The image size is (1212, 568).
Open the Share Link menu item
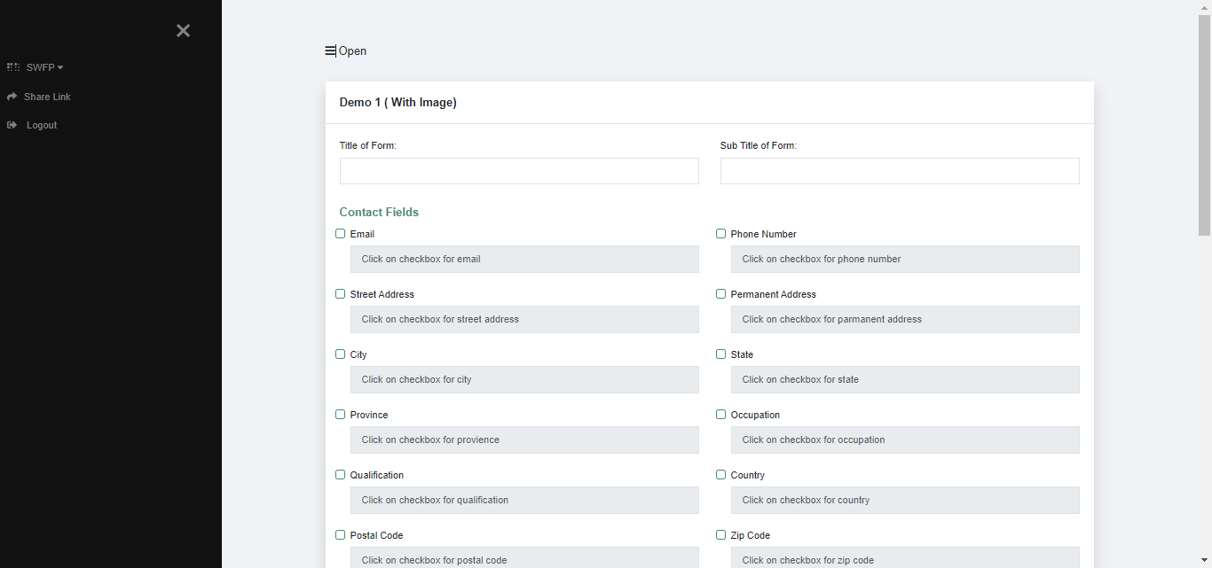click(47, 97)
